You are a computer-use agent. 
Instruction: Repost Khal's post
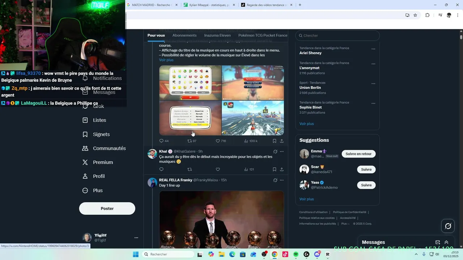click(189, 169)
